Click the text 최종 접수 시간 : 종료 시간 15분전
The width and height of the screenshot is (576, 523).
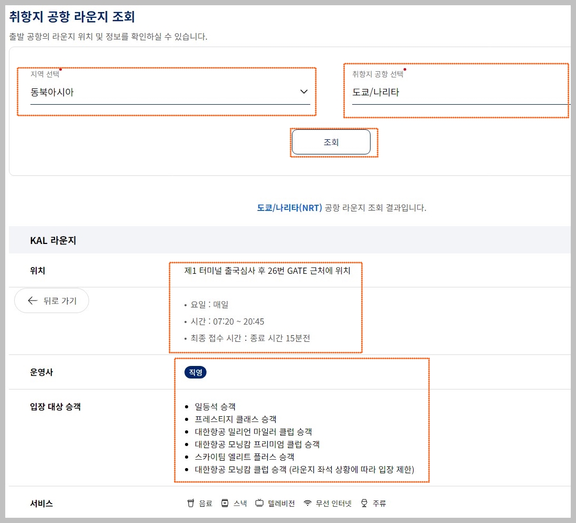coord(250,338)
